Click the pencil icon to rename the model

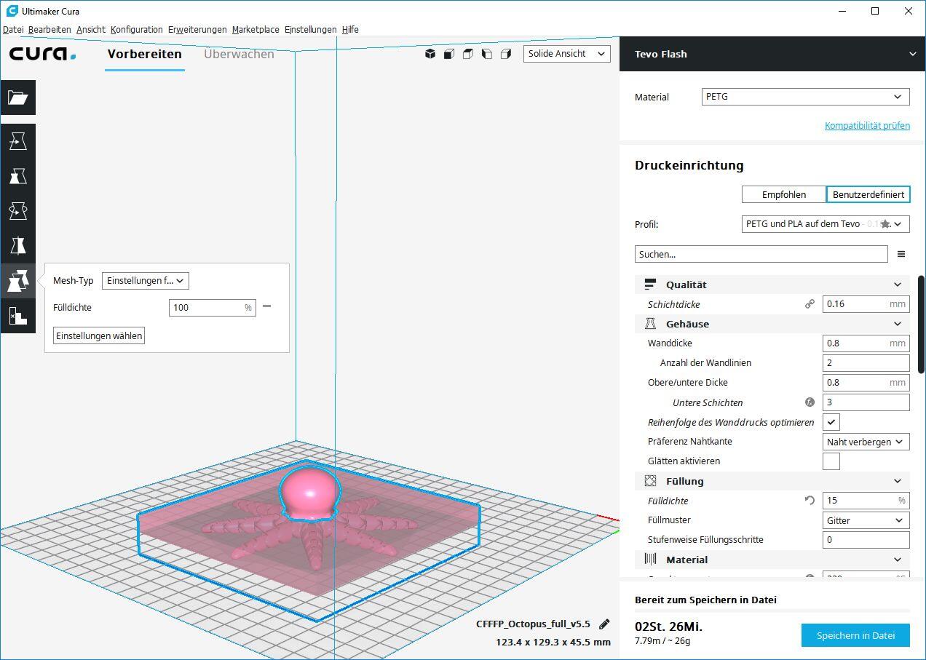pyautogui.click(x=604, y=624)
